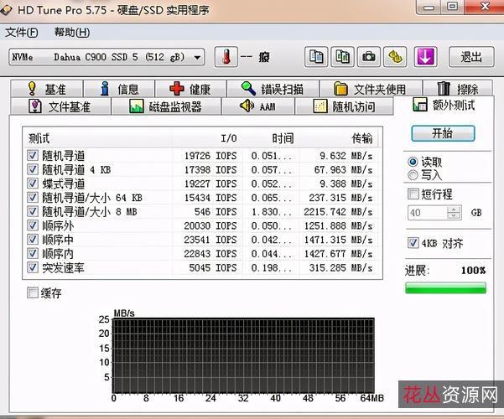The image size is (504, 419).
Task: Select the 读取 read radio button
Action: click(x=413, y=162)
